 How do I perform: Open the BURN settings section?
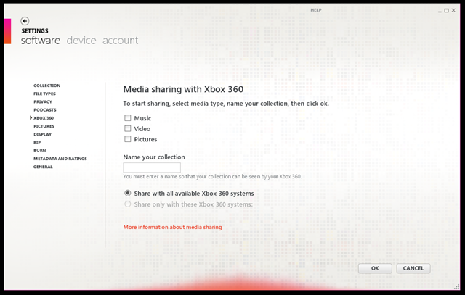(40, 151)
